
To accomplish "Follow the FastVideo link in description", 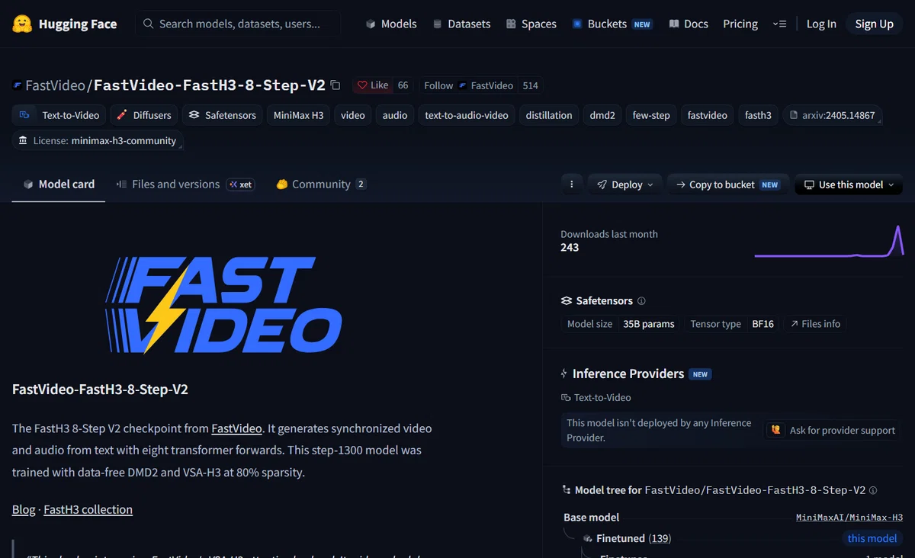I will (236, 428).
